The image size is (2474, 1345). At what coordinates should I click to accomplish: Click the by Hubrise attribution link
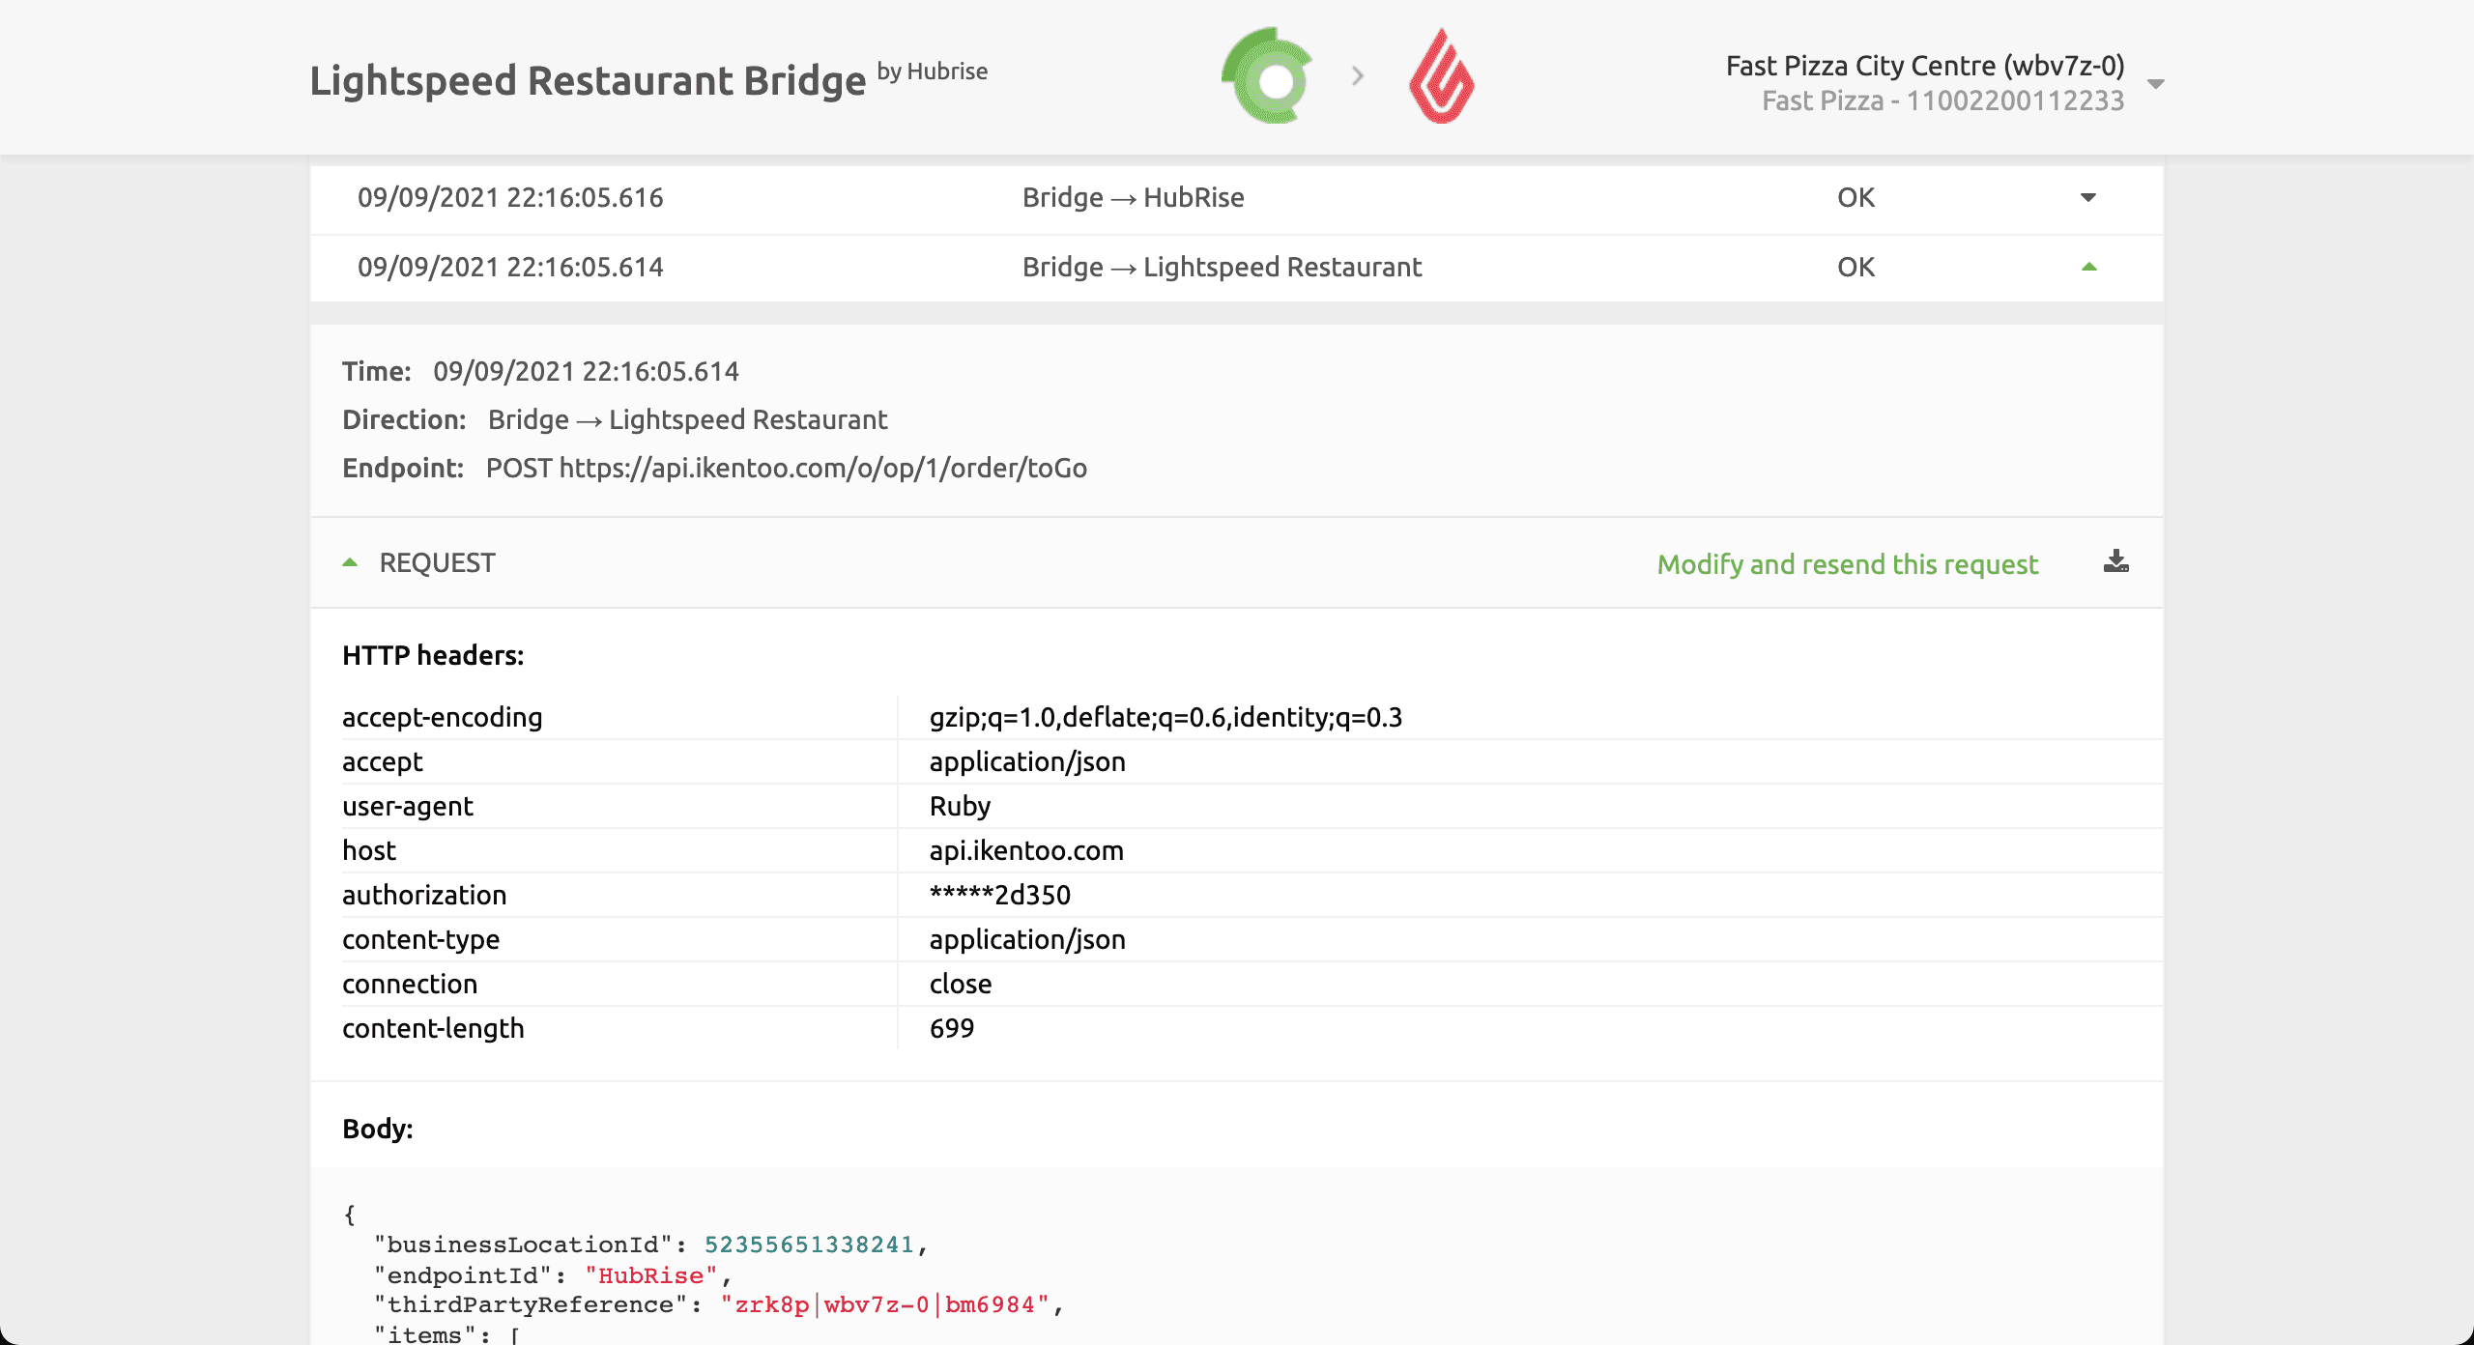[932, 71]
